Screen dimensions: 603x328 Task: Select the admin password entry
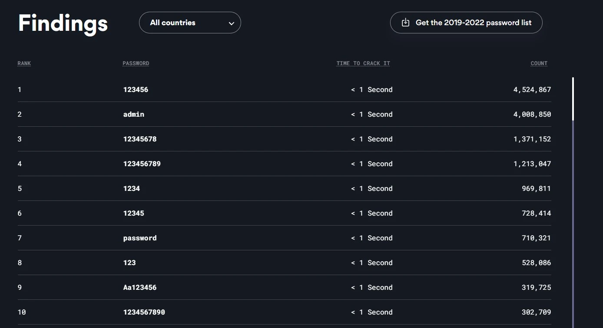134,115
